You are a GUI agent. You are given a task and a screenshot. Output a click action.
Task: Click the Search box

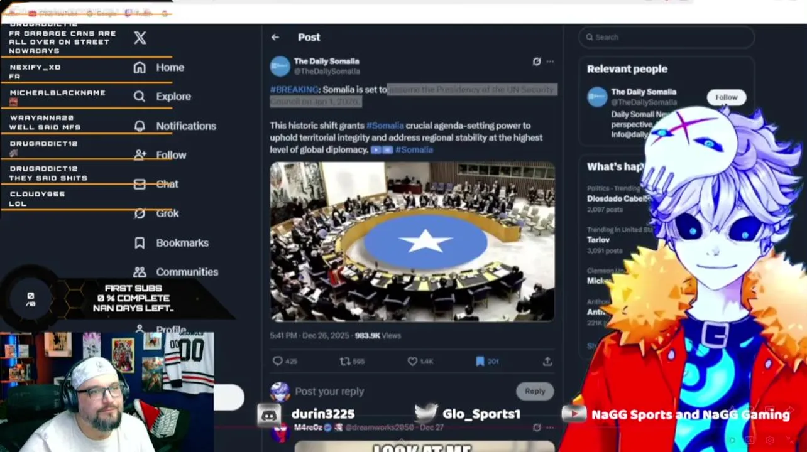pyautogui.click(x=666, y=37)
